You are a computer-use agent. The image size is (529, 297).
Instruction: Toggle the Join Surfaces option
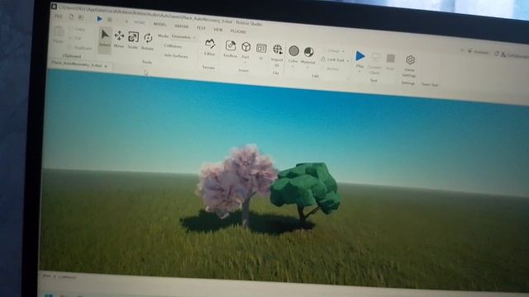coord(175,55)
